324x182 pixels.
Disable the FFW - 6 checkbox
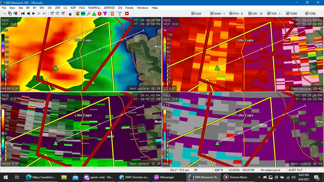(231, 13)
